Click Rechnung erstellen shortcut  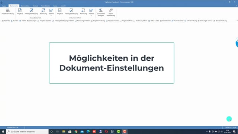(83, 21)
